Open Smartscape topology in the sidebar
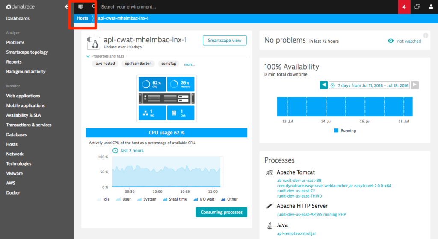438x239 pixels. pos(27,52)
